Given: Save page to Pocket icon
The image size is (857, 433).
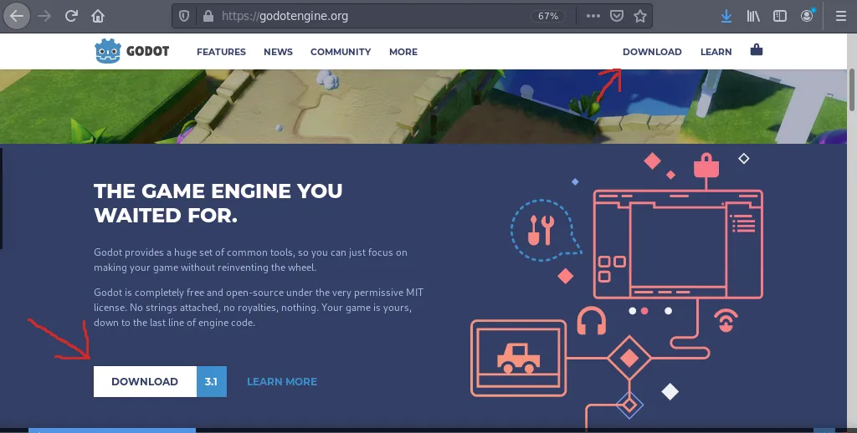Looking at the screenshot, I should pos(617,16).
